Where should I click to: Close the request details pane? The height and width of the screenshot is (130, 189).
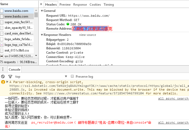pos(41,4)
